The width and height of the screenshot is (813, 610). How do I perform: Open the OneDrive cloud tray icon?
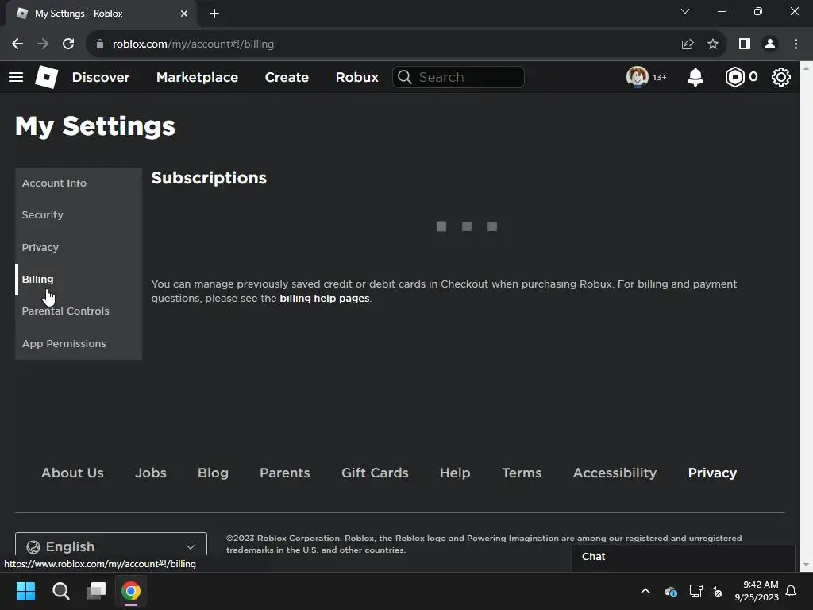pyautogui.click(x=671, y=591)
